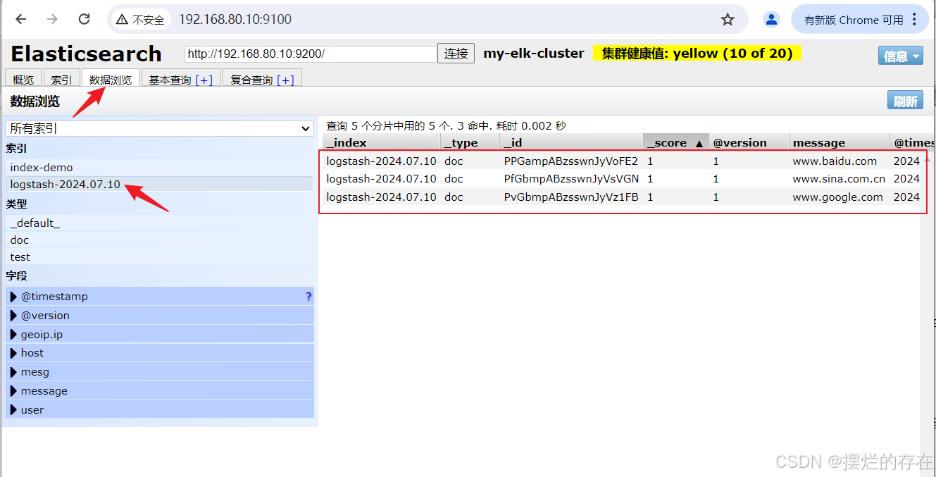This screenshot has height=477, width=936.
Task: Select the test type filter
Action: click(159, 257)
